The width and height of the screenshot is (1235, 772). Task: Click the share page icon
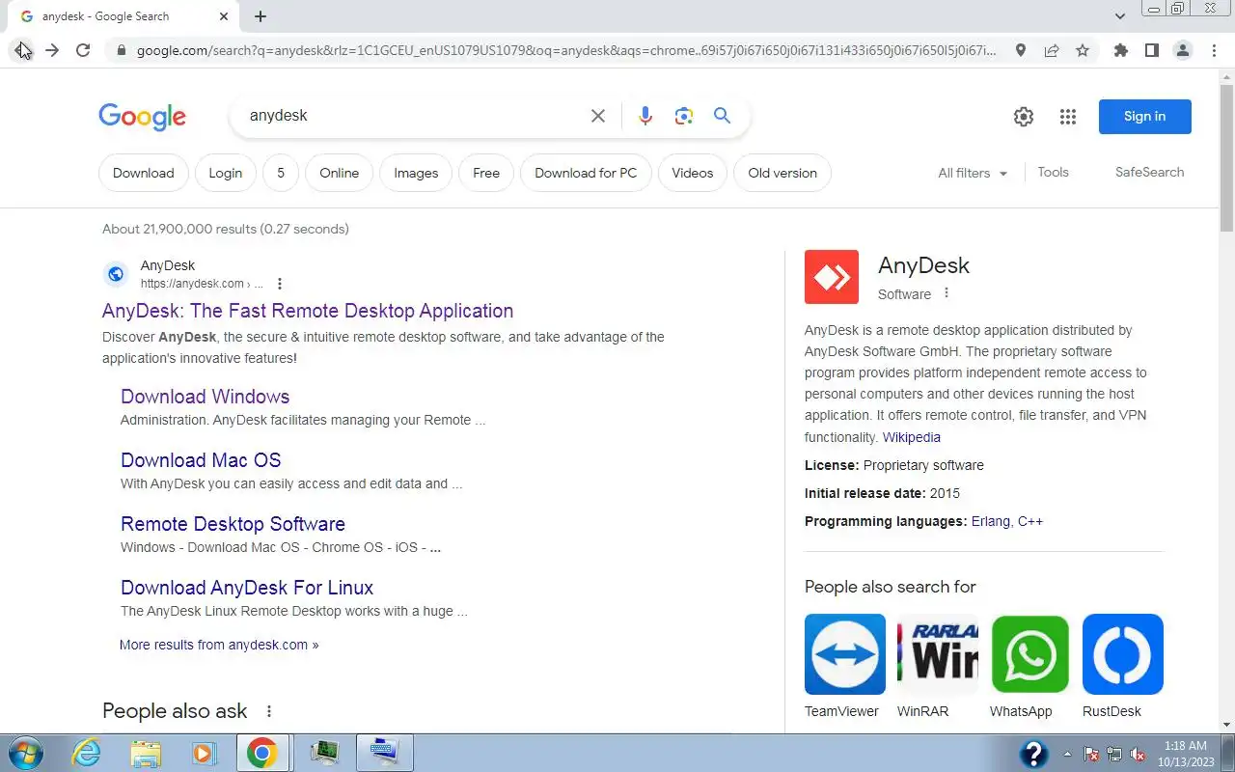(1052, 50)
